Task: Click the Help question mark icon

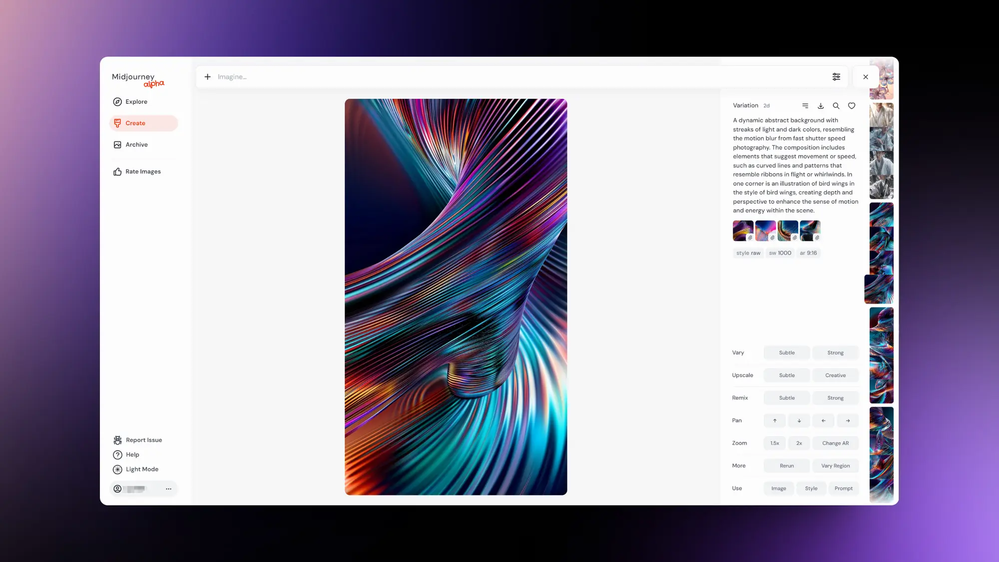Action: pyautogui.click(x=117, y=455)
